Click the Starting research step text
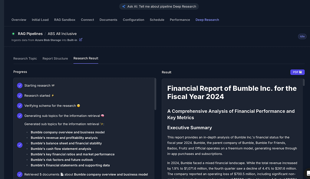 point(39,85)
